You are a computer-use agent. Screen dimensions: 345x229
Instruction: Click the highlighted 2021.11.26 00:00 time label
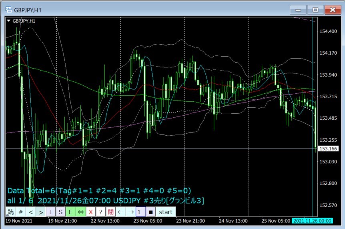point(312,221)
